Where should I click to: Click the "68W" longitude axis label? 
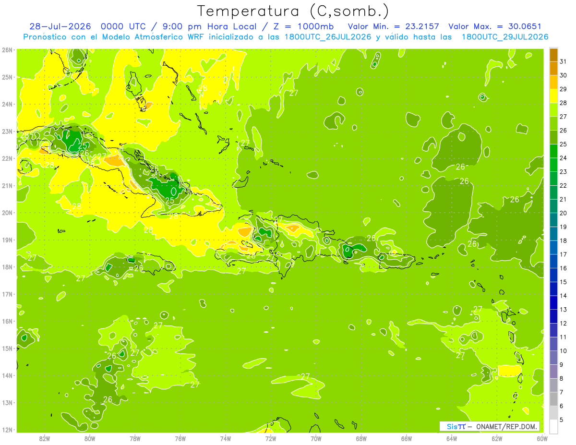[361, 438]
